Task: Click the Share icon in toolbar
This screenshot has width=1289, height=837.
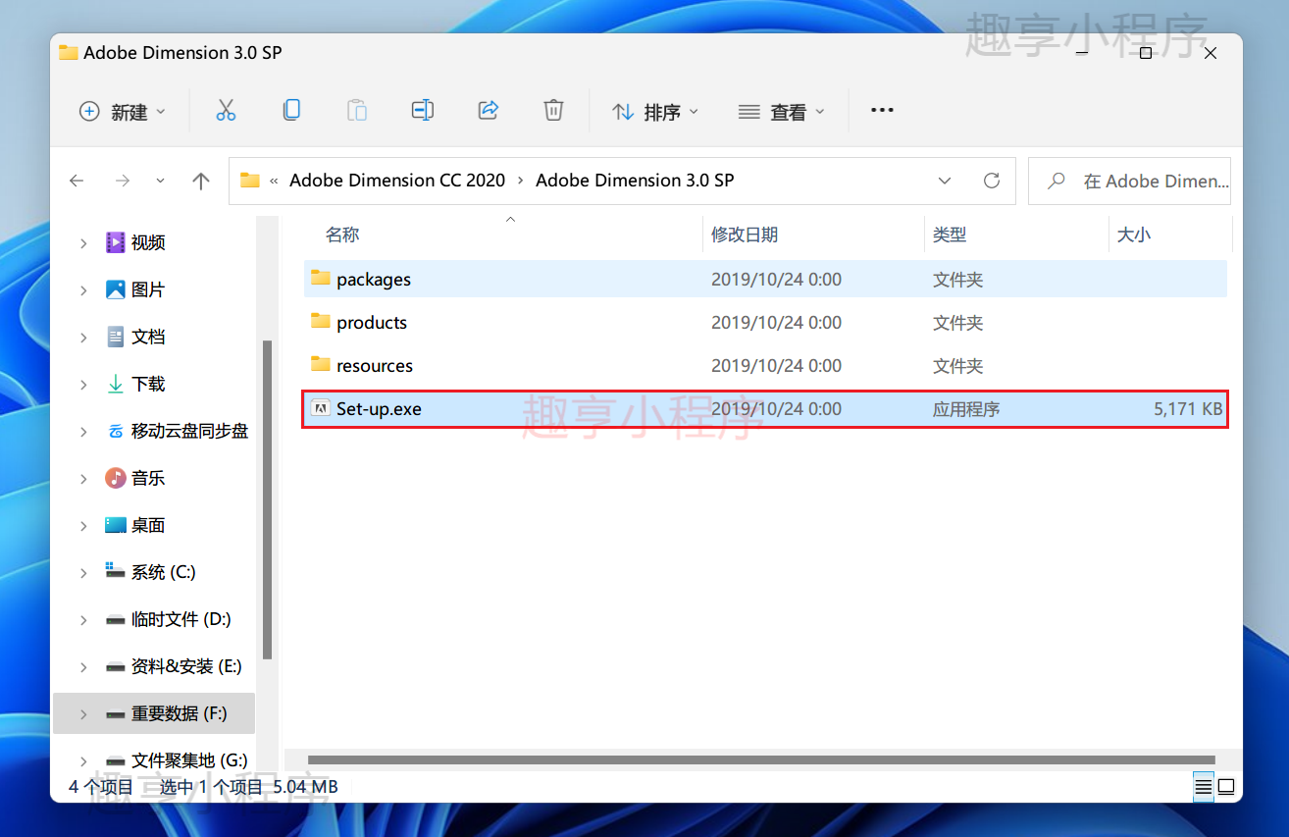Action: coord(489,111)
